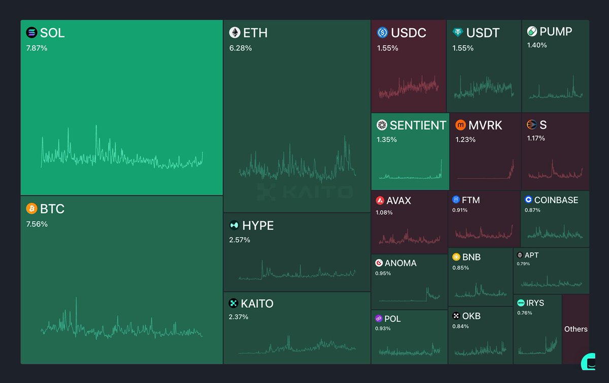Screen dimensions: 609x383
Task: Select the red FTM treemap tile
Action: [483, 219]
